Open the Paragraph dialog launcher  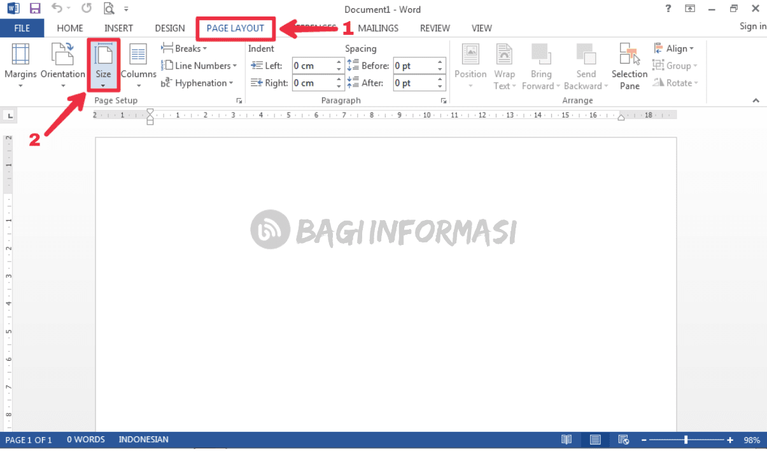(443, 101)
